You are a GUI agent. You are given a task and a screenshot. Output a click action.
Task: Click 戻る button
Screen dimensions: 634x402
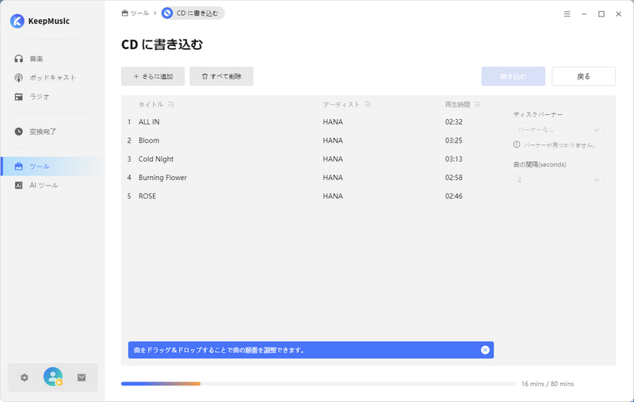click(x=583, y=76)
